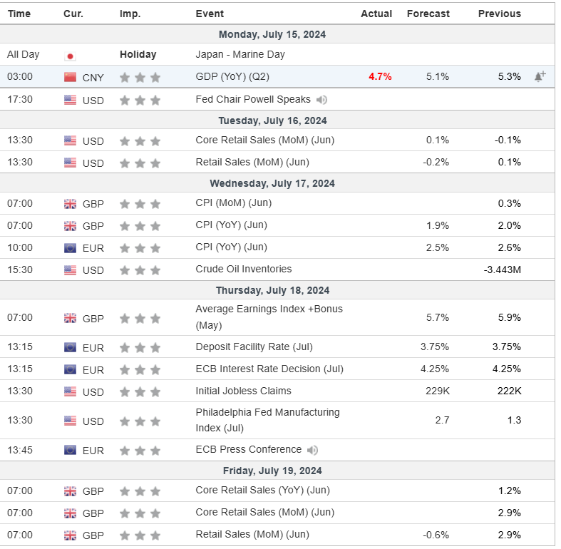The height and width of the screenshot is (549, 561).
Task: Click the UK flag on CPI (MoM) row
Action: point(70,204)
